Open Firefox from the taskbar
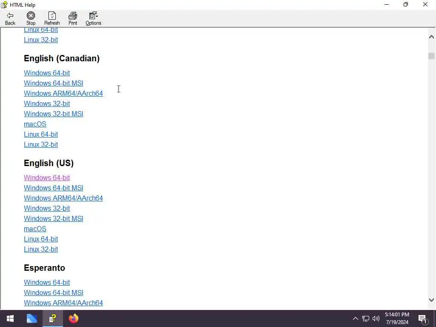 (73, 318)
